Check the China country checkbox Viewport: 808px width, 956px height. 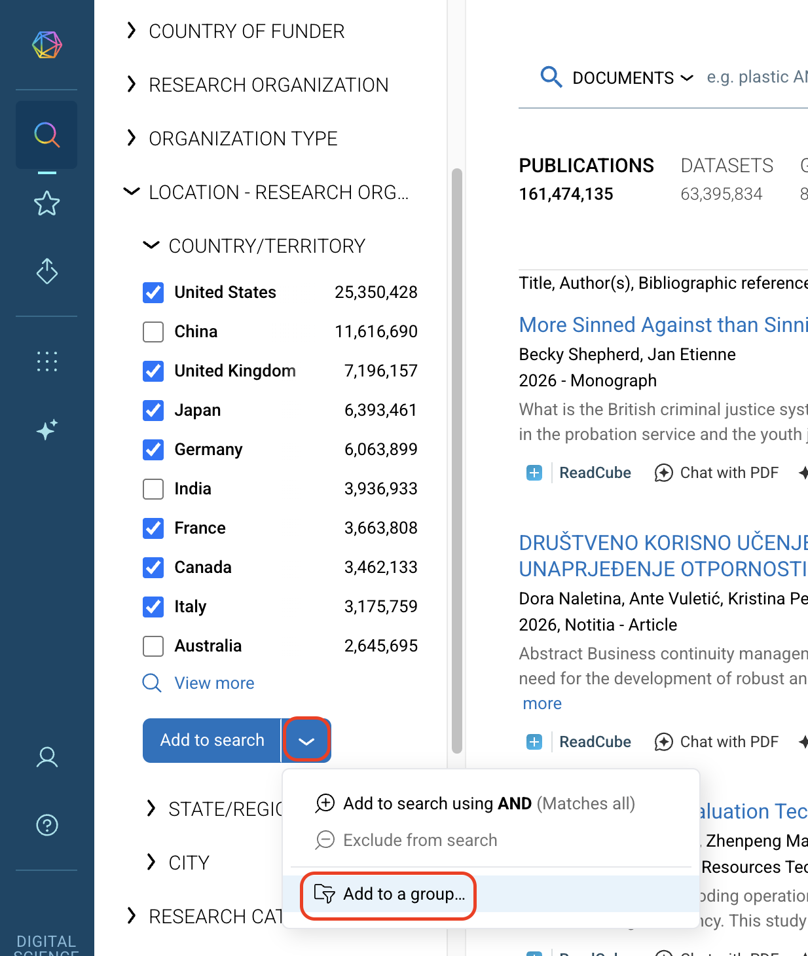point(153,332)
